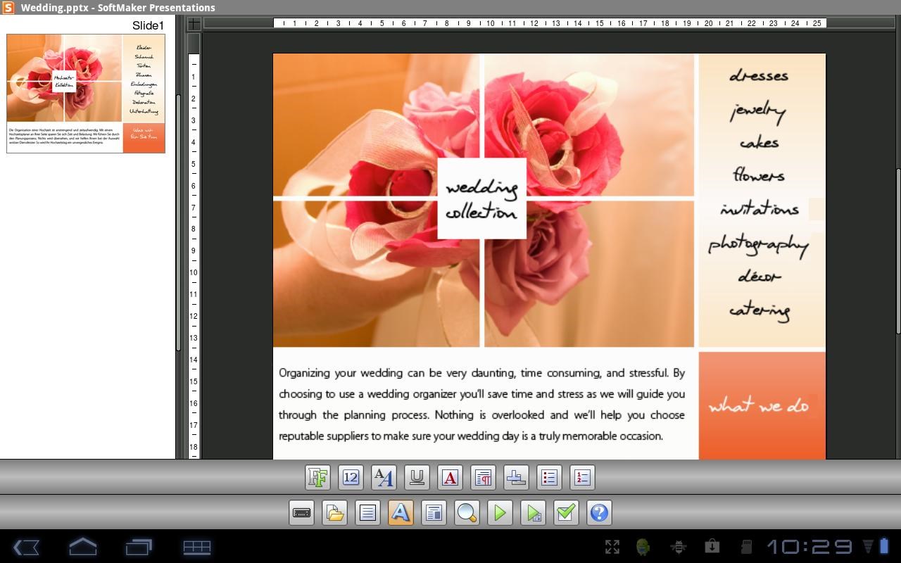The height and width of the screenshot is (563, 901).
Task: Open the paragraph formatting options
Action: coord(481,477)
